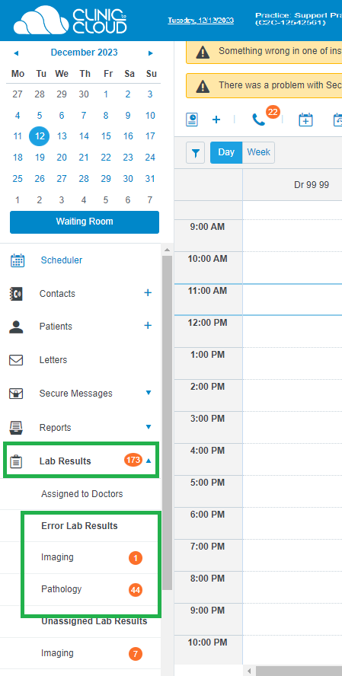Expand the Reports submenu arrow
Image resolution: width=342 pixels, height=676 pixels.
tap(149, 427)
